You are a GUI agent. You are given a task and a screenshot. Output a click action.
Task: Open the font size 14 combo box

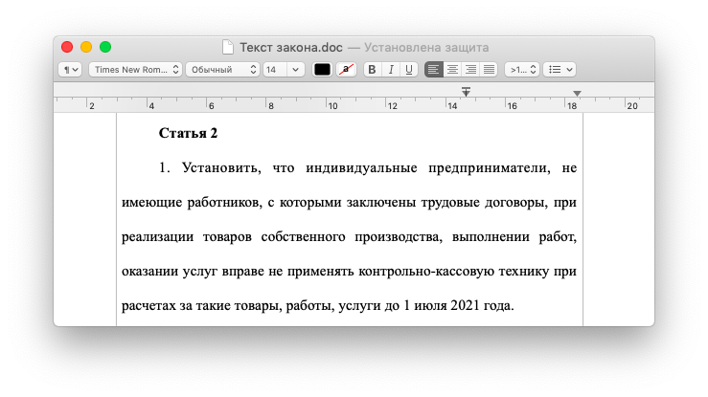pos(284,70)
